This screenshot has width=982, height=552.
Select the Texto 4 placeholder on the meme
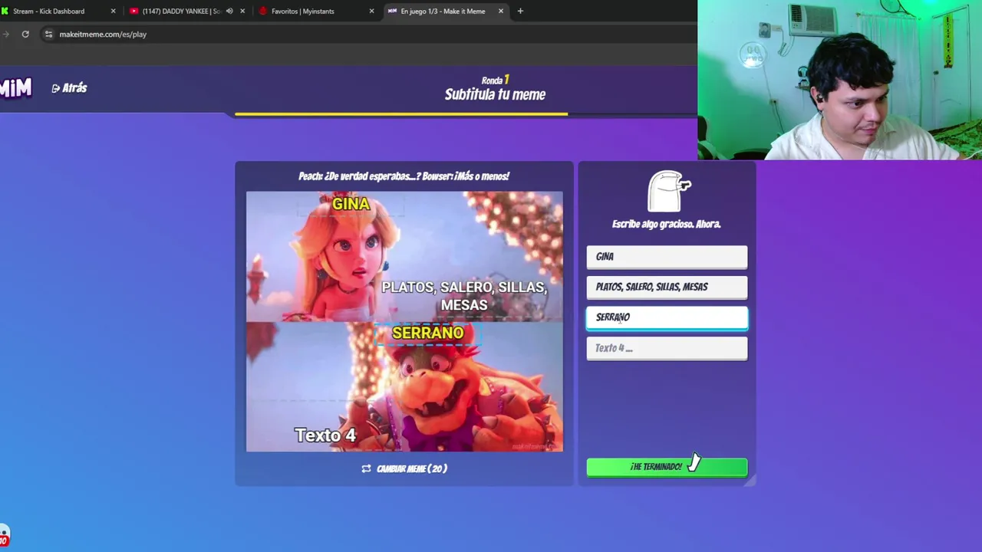325,435
